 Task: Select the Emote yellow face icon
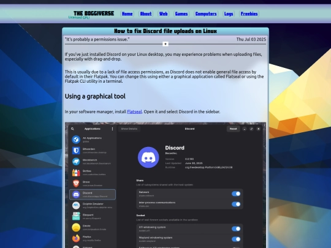76,227
